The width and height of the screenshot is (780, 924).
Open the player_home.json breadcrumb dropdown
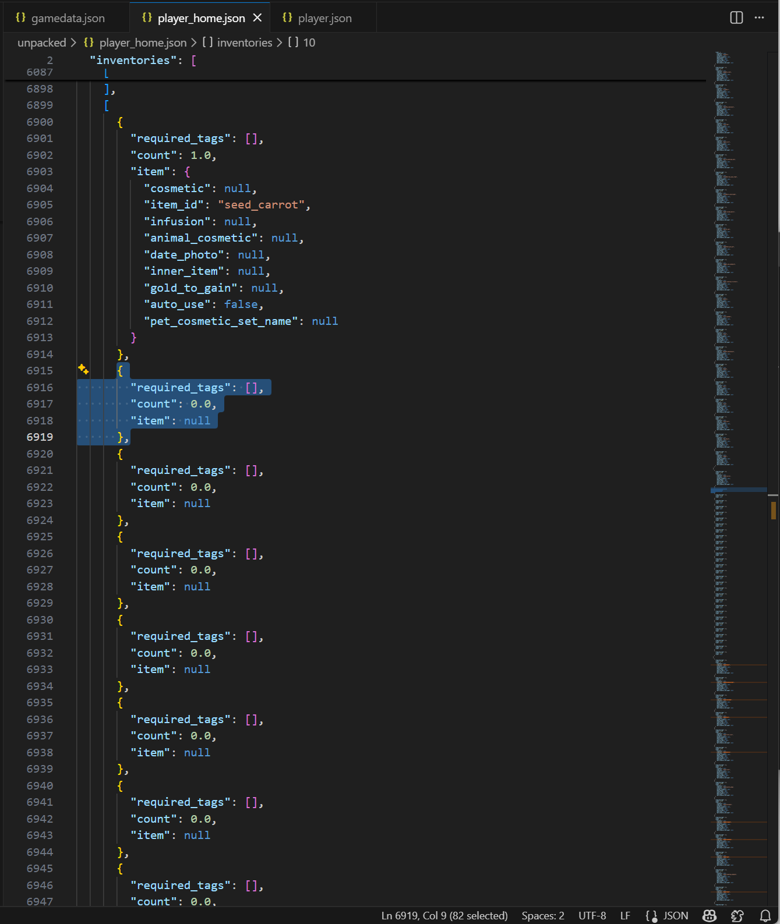[143, 43]
